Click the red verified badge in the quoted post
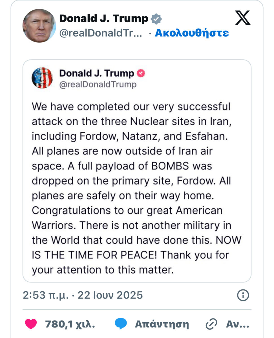Viewport: 274px width, 338px height. coord(141,74)
